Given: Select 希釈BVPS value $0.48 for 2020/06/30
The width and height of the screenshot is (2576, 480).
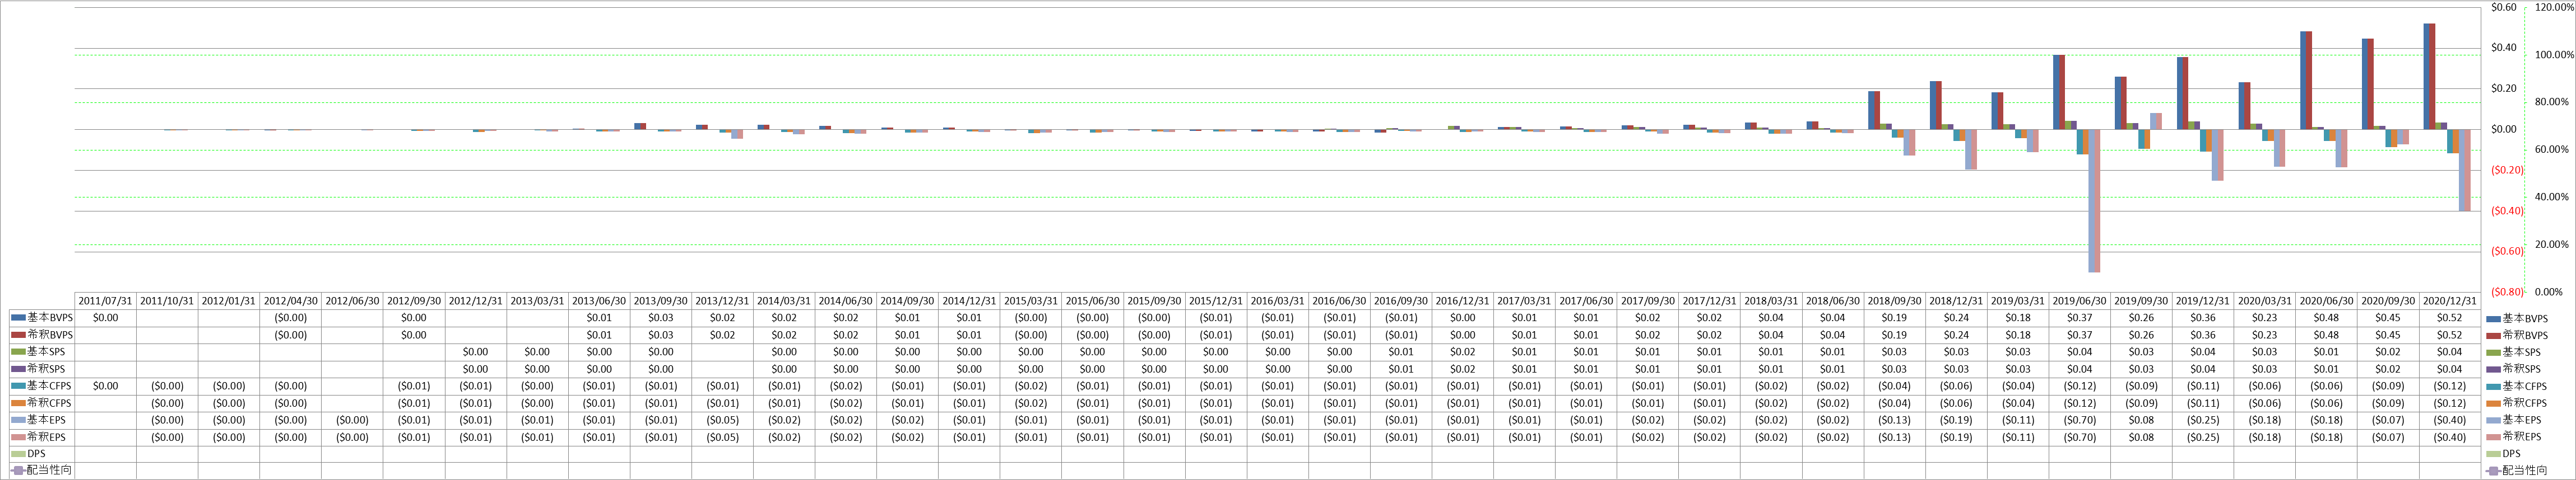Looking at the screenshot, I should 2326,335.
